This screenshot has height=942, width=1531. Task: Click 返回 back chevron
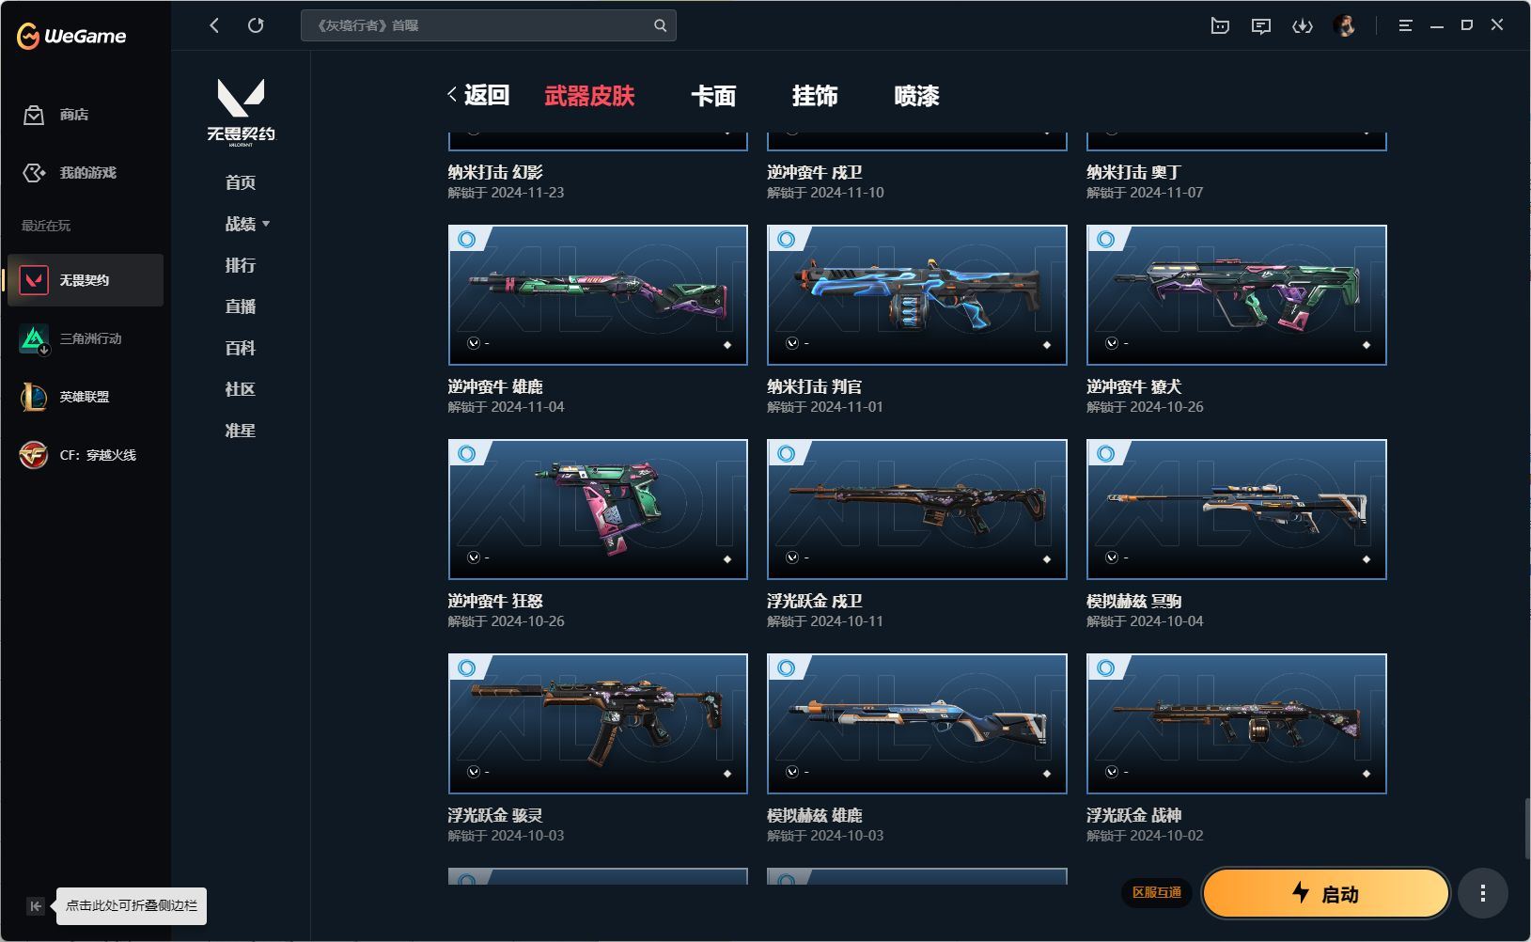[x=453, y=94]
